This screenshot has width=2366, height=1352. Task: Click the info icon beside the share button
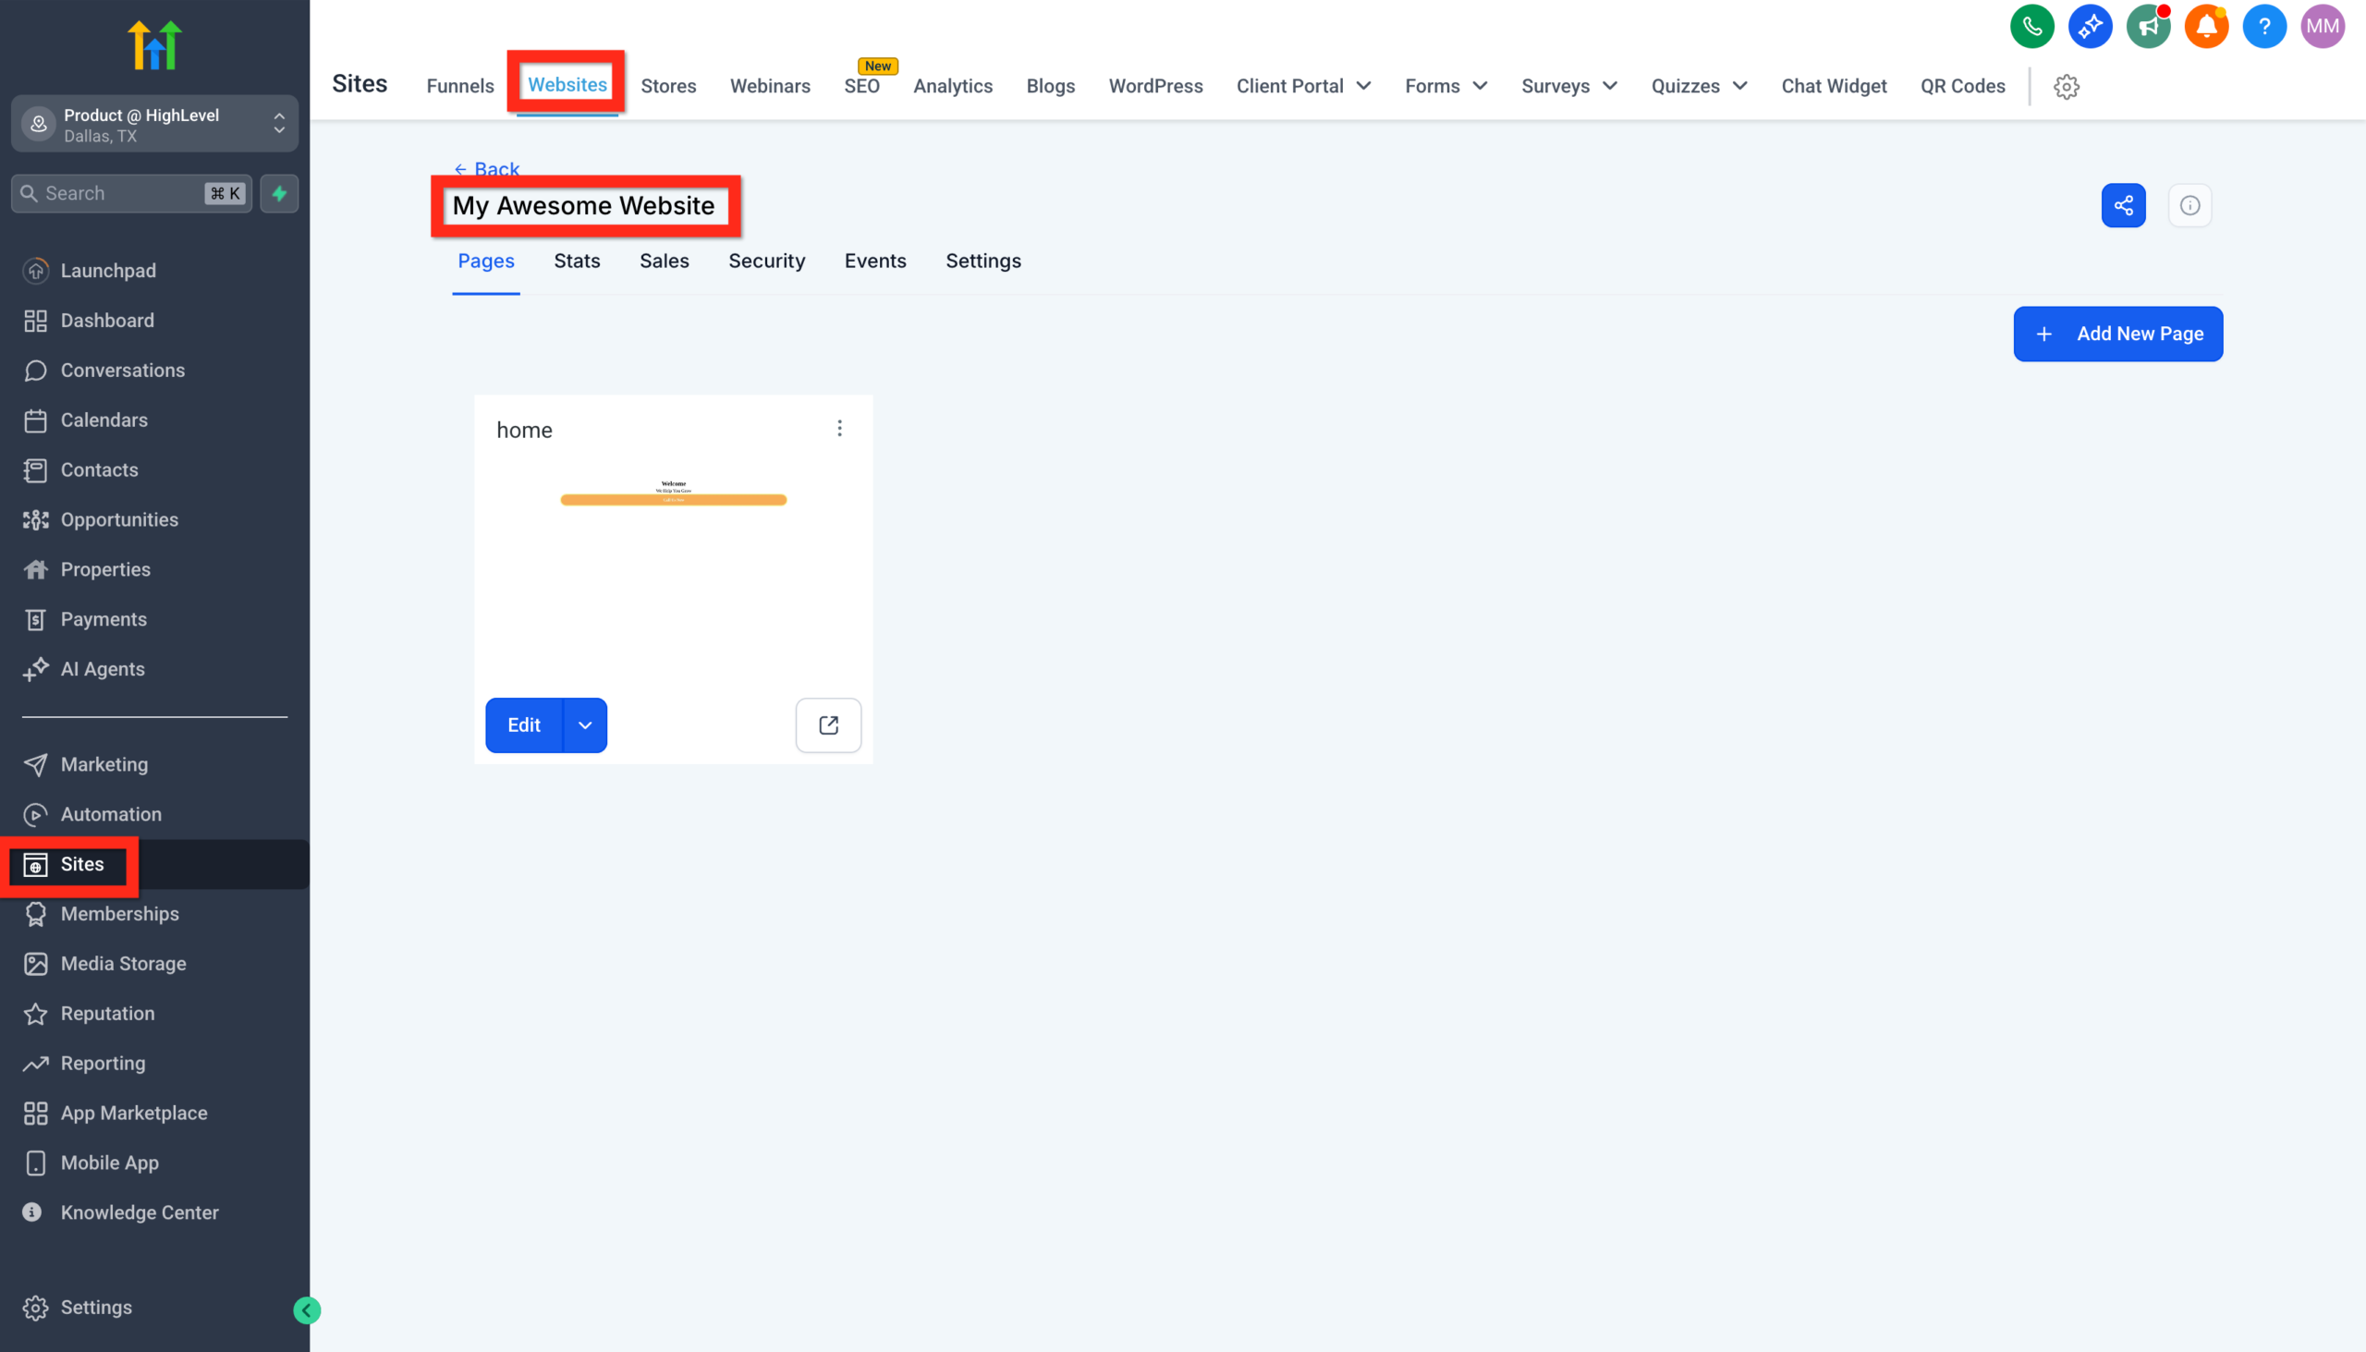click(2189, 205)
